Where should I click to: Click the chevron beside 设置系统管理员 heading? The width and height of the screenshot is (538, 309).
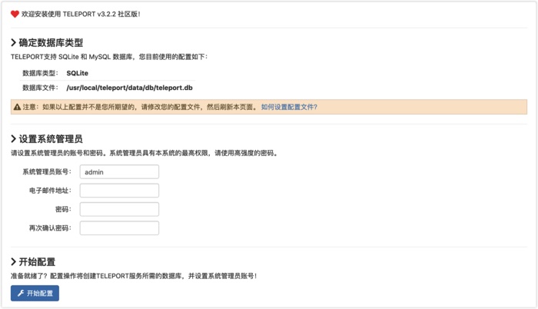click(x=13, y=138)
